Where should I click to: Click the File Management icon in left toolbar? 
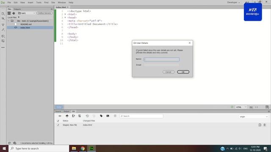(x=3, y=19)
